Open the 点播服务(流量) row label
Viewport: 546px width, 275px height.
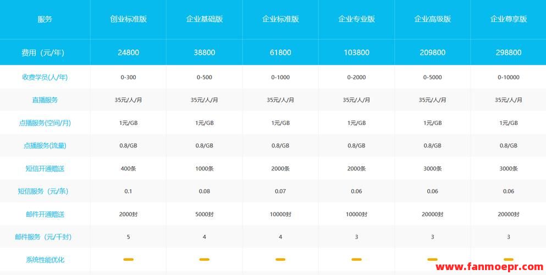click(x=45, y=146)
